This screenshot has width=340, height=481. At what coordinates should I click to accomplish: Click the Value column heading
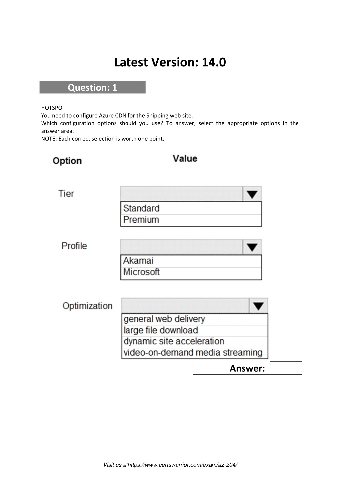[185, 159]
